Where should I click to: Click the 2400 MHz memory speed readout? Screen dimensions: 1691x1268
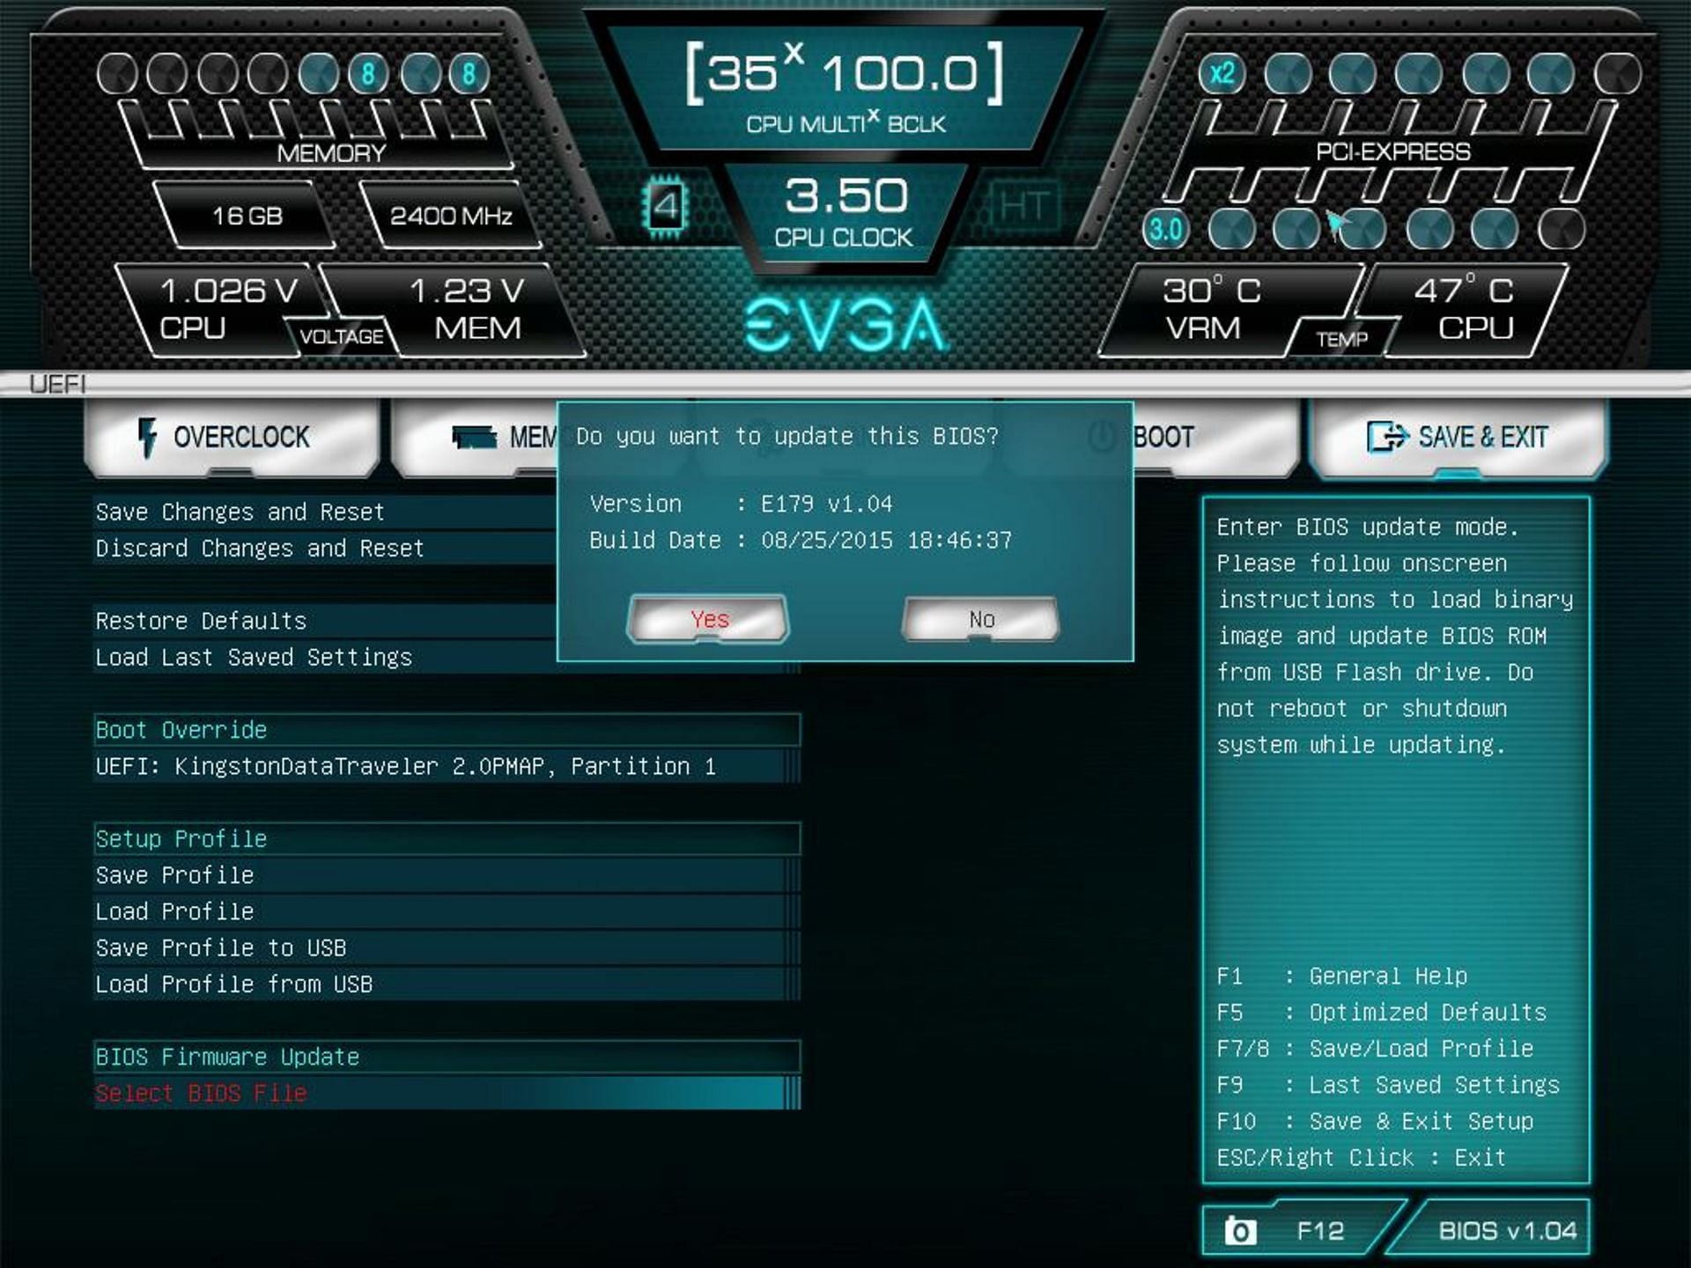[451, 216]
